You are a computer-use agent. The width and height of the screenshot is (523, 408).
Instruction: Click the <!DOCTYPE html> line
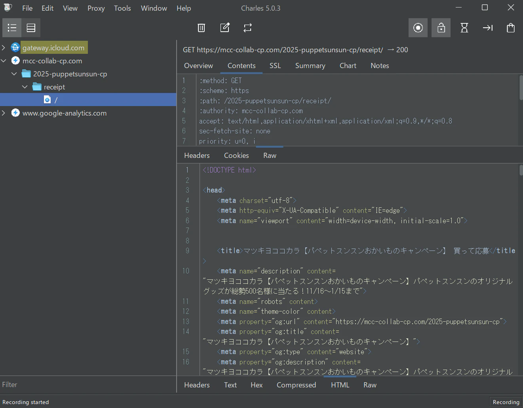click(x=230, y=170)
